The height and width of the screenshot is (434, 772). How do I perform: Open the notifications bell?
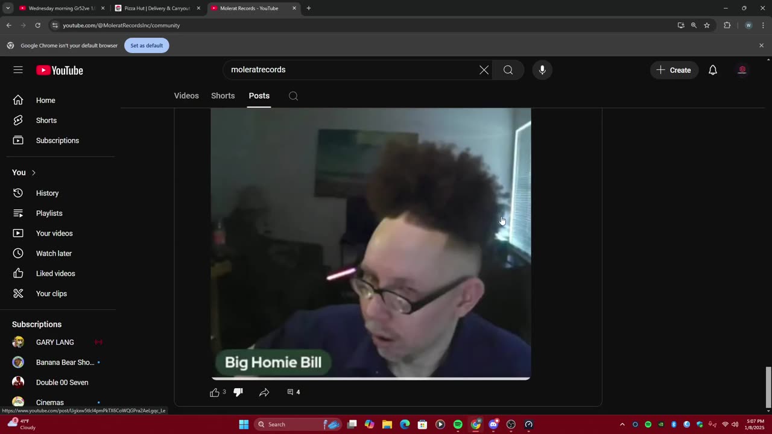(712, 70)
